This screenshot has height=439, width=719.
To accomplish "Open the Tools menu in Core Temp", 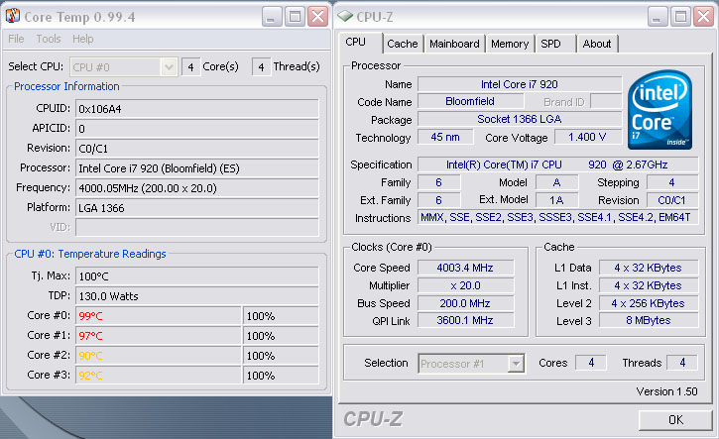I will [x=49, y=39].
